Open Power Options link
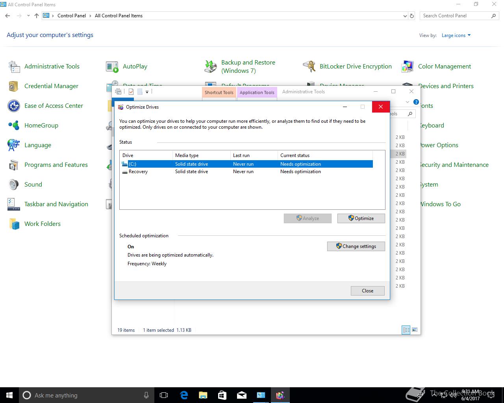This screenshot has width=504, height=403. click(x=439, y=145)
